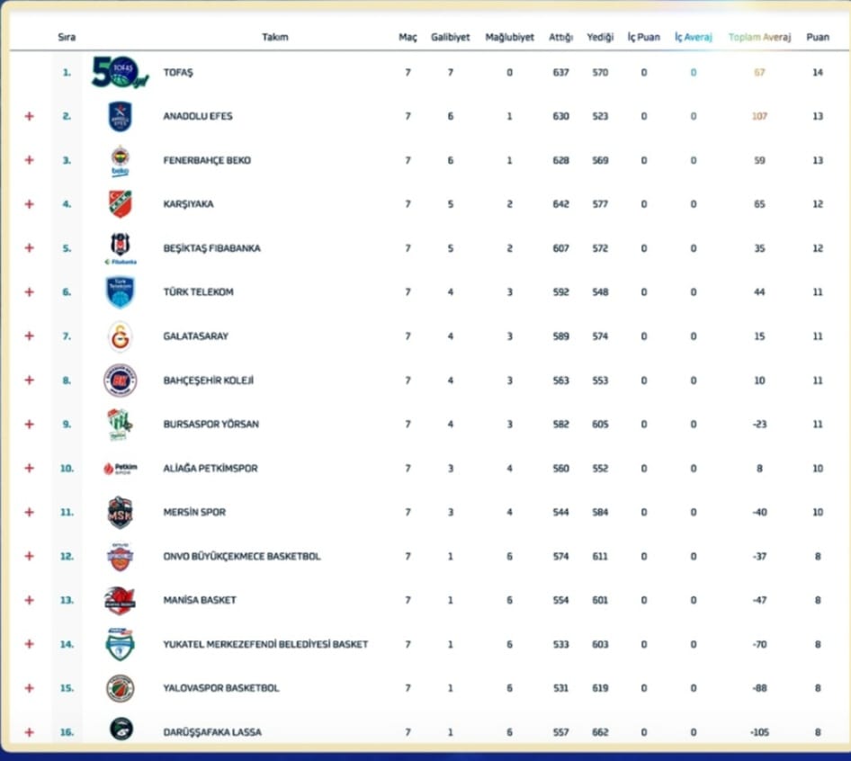The height and width of the screenshot is (761, 851).
Task: Sort table by Puan column header
Action: (x=817, y=37)
